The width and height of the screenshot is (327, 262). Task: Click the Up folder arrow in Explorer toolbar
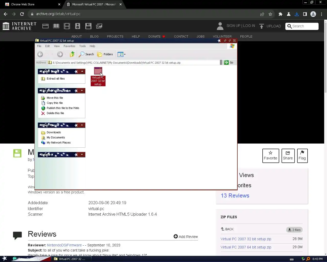click(x=72, y=54)
